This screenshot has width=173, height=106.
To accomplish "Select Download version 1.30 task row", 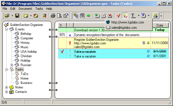I will click(x=113, y=30).
